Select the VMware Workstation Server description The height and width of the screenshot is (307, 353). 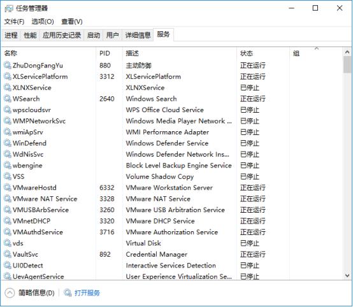[169, 188]
